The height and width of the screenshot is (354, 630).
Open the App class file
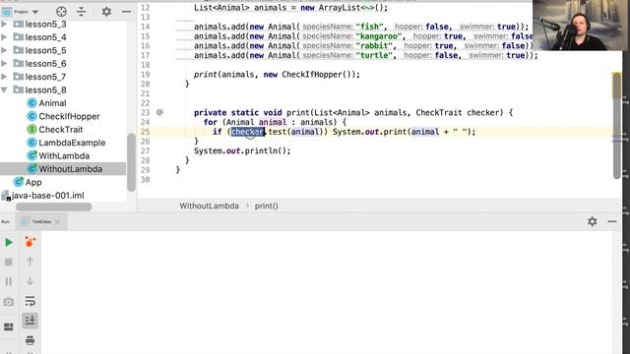(33, 182)
